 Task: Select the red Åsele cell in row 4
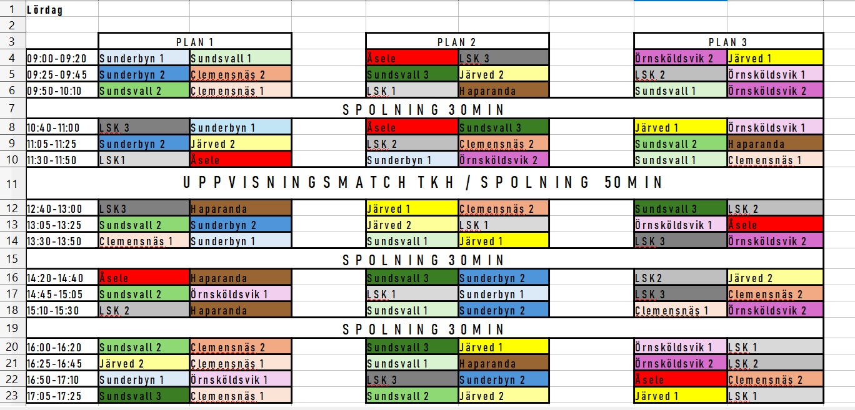[412, 59]
